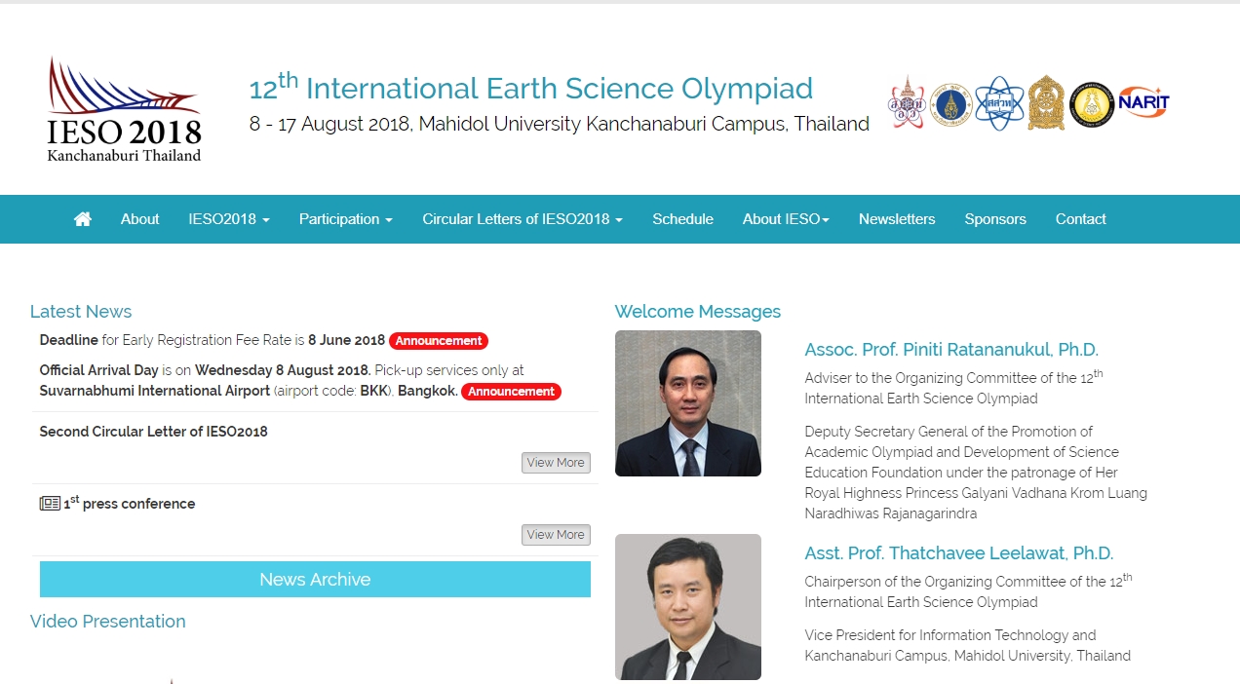This screenshot has width=1240, height=684.
Task: Open Assoc. Prof. Piniti Ratananukul link
Action: click(950, 350)
